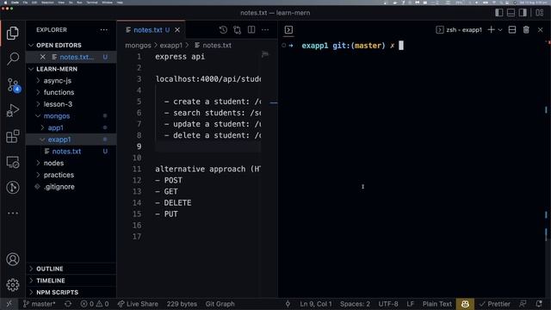Collapse the mongos folder
551x310 pixels.
pos(71,116)
